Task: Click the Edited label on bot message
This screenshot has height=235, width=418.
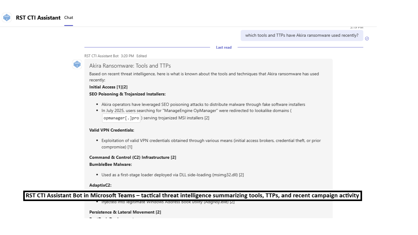Action: coord(142,56)
